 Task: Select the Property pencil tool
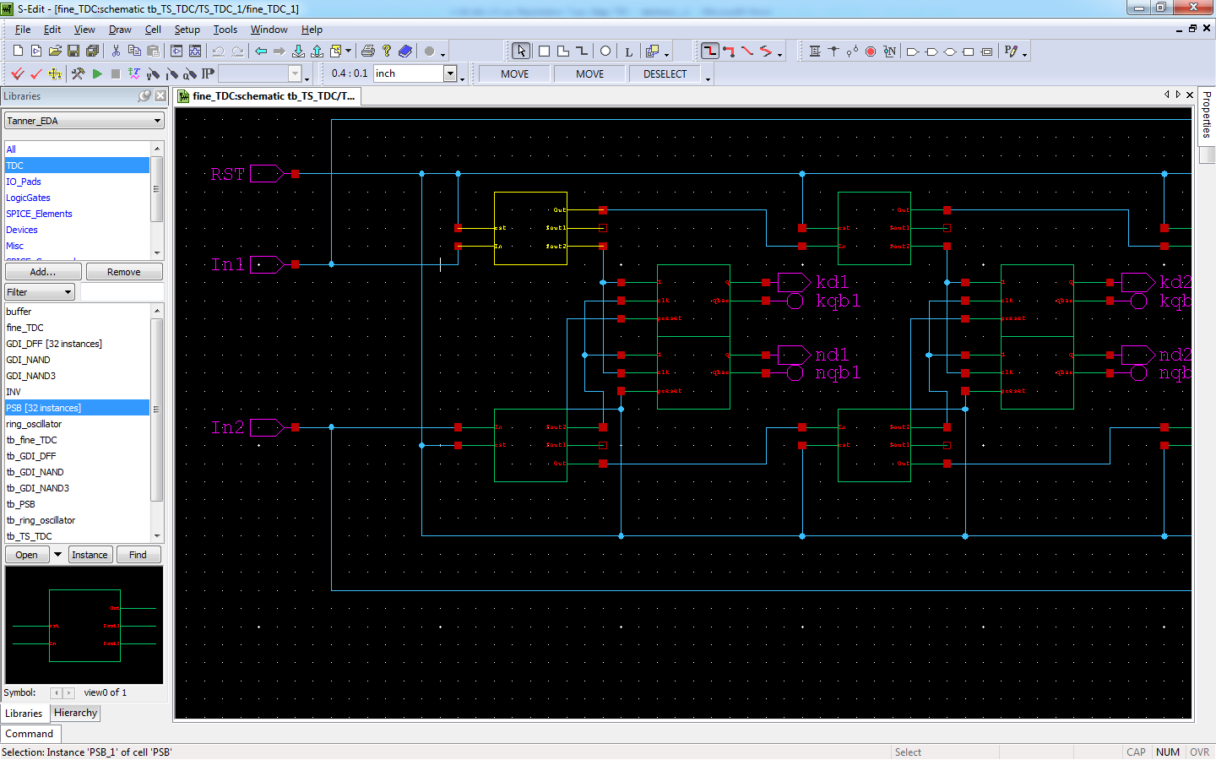[1011, 52]
